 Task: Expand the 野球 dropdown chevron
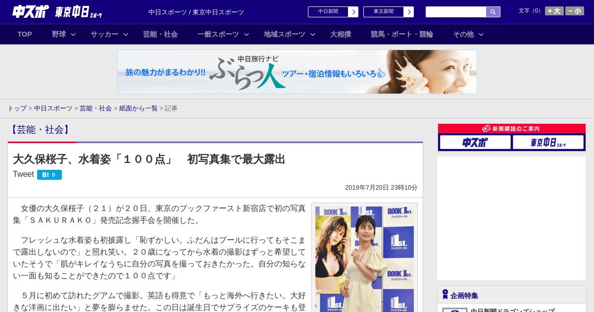(73, 34)
